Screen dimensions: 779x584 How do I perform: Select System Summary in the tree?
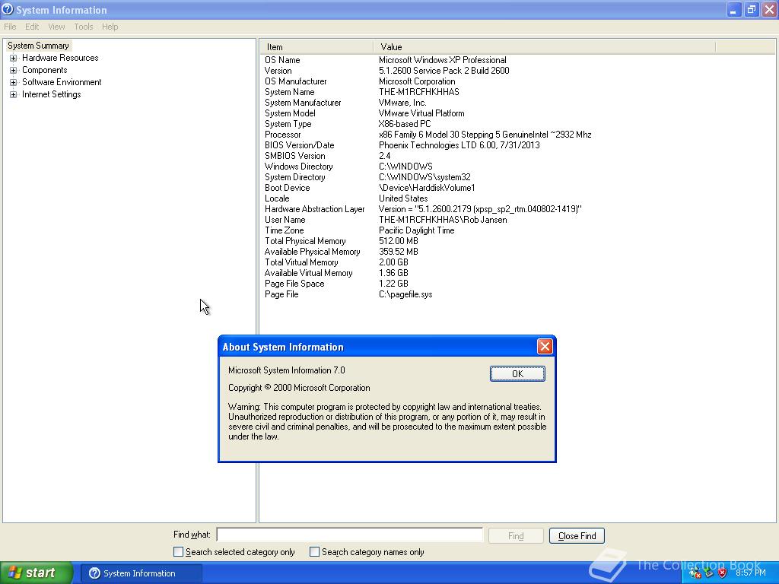(38, 46)
